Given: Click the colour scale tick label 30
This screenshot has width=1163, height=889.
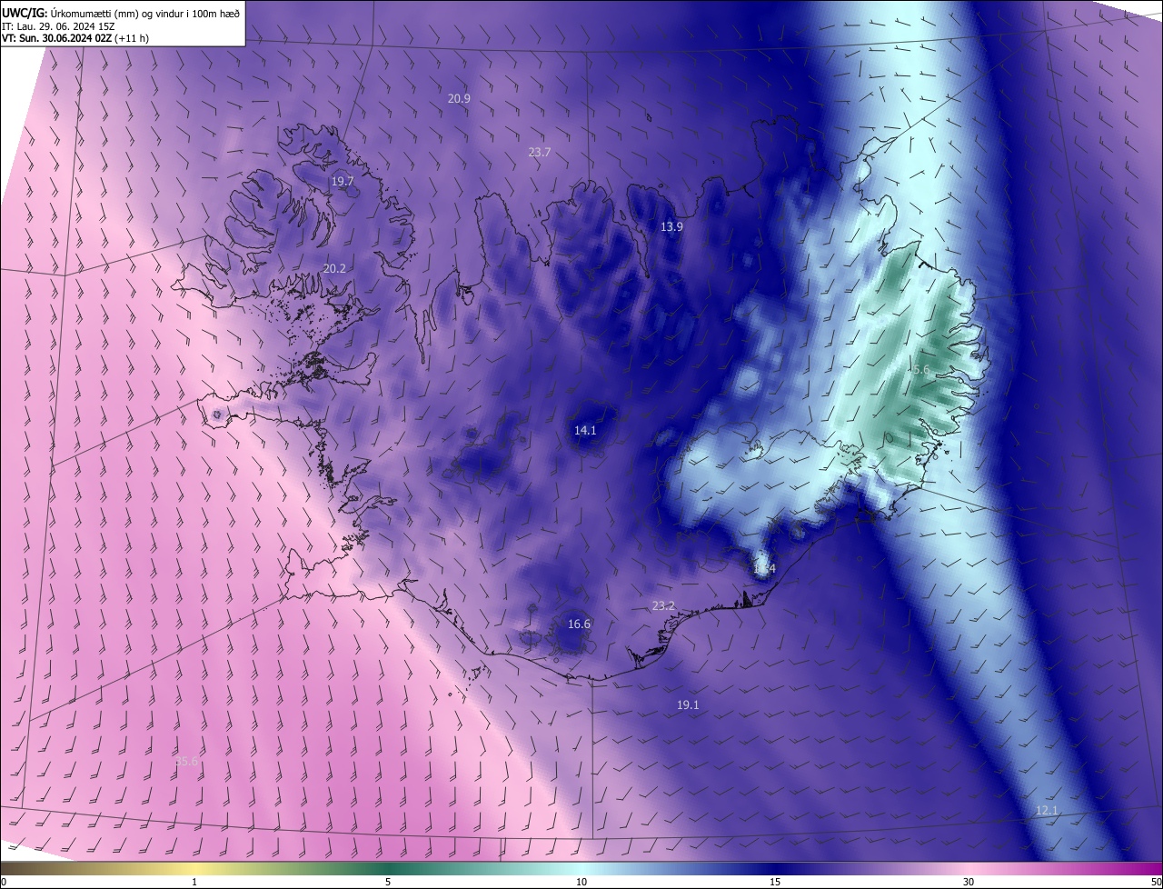Looking at the screenshot, I should click(x=969, y=882).
